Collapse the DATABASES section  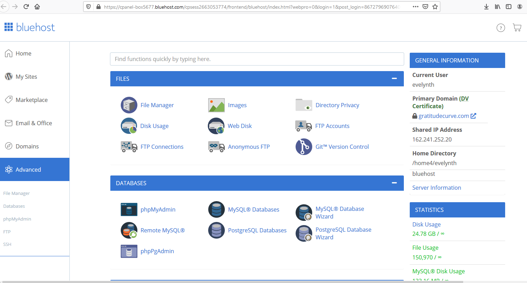pyautogui.click(x=394, y=183)
